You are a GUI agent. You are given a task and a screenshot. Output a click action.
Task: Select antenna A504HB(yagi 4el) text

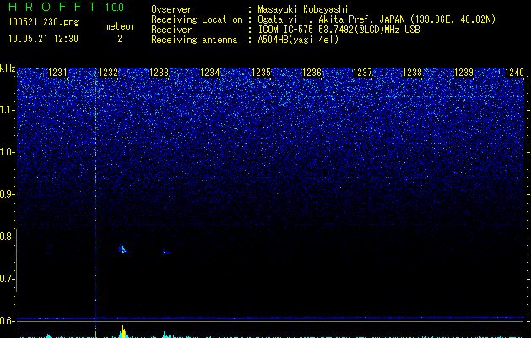pos(298,40)
